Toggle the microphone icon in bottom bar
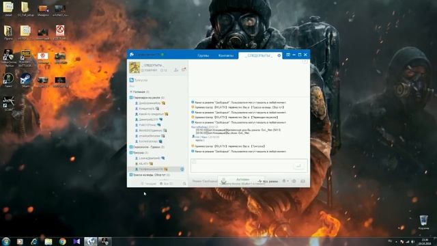Image resolution: width=437 pixels, height=246 pixels. [x=223, y=182]
